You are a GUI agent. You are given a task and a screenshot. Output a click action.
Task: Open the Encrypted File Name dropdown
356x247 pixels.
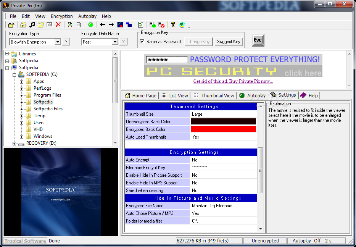pyautogui.click(x=115, y=42)
